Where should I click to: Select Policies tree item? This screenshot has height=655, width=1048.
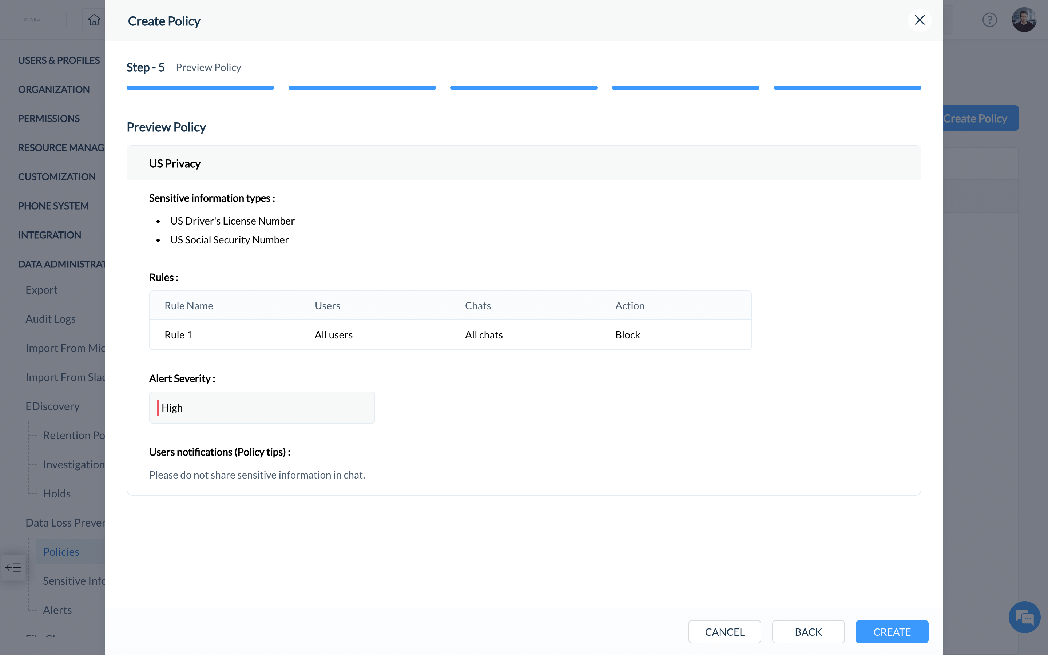click(61, 551)
